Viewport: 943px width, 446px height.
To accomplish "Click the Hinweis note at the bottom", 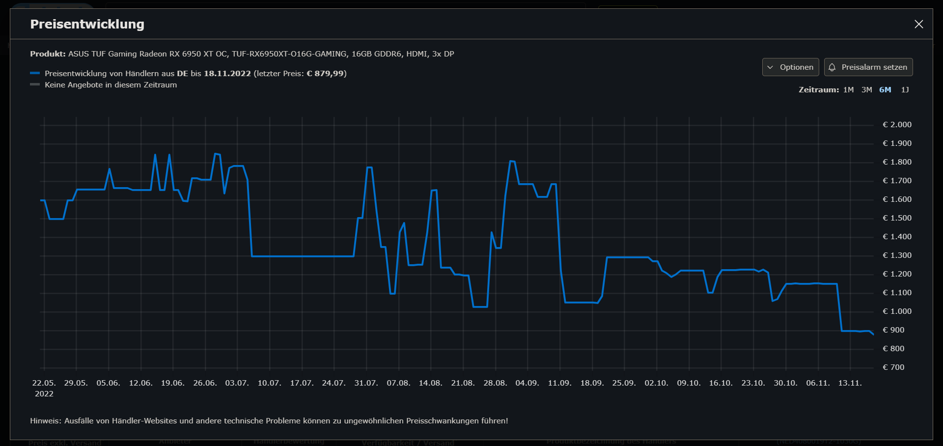I will click(269, 420).
